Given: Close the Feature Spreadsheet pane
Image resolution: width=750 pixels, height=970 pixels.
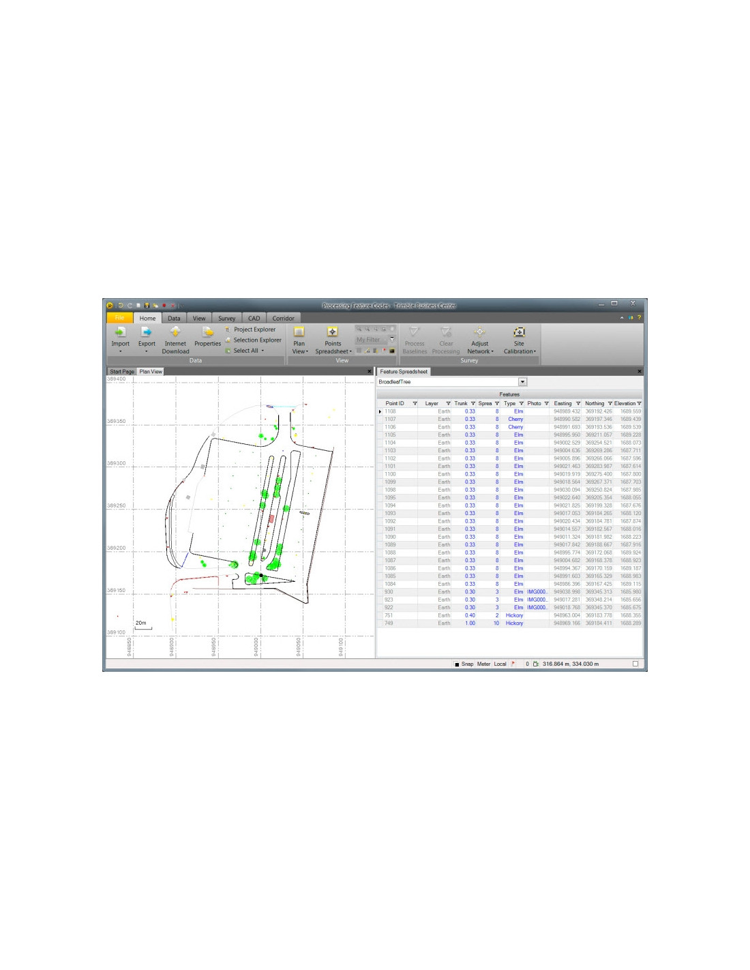Looking at the screenshot, I should 640,372.
